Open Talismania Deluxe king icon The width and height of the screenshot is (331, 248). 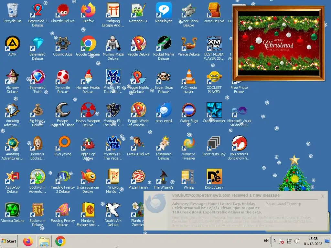coord(163,143)
